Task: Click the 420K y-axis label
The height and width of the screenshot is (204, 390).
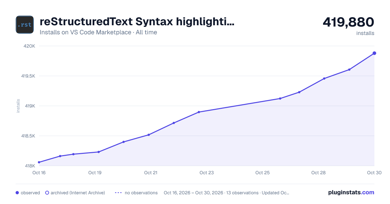Action: [30, 46]
